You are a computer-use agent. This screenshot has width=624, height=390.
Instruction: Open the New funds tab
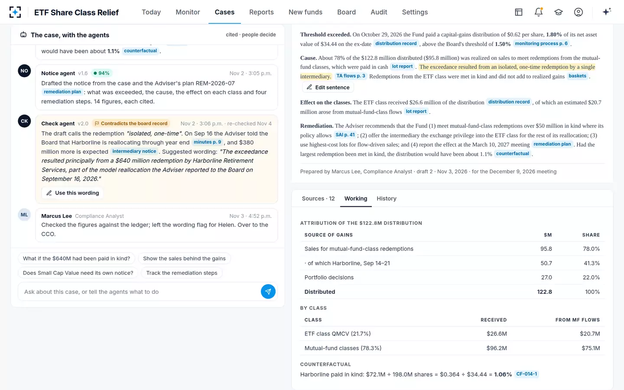click(305, 12)
